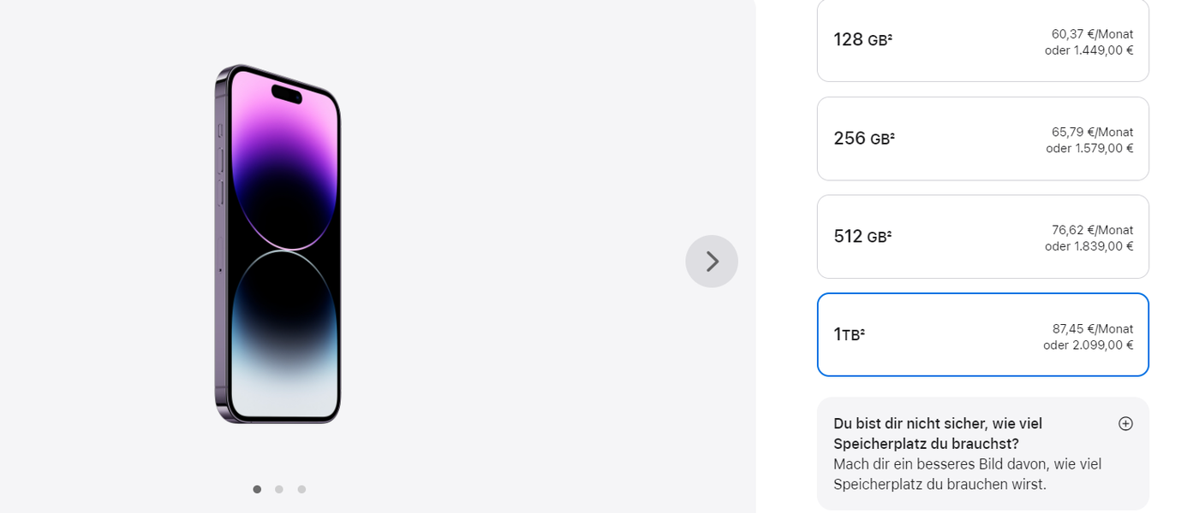Screen dimensions: 1199x513
Task: Click the 76,62 €/Monat monthly price
Action: point(1092,230)
